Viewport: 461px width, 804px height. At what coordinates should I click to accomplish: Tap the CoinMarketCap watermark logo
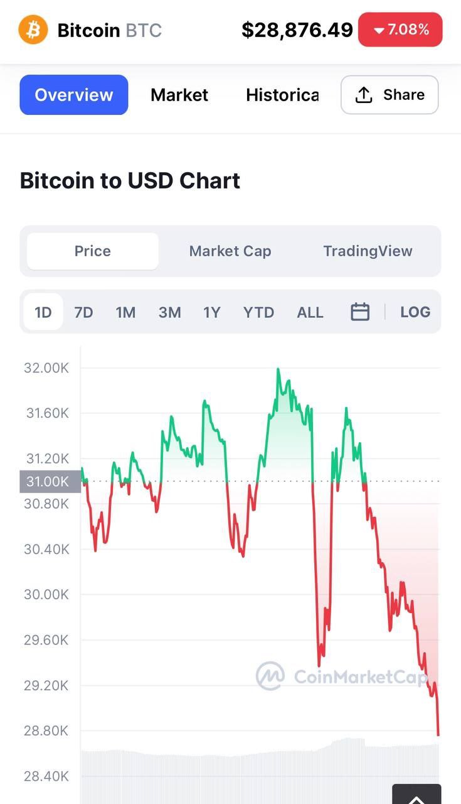[270, 676]
